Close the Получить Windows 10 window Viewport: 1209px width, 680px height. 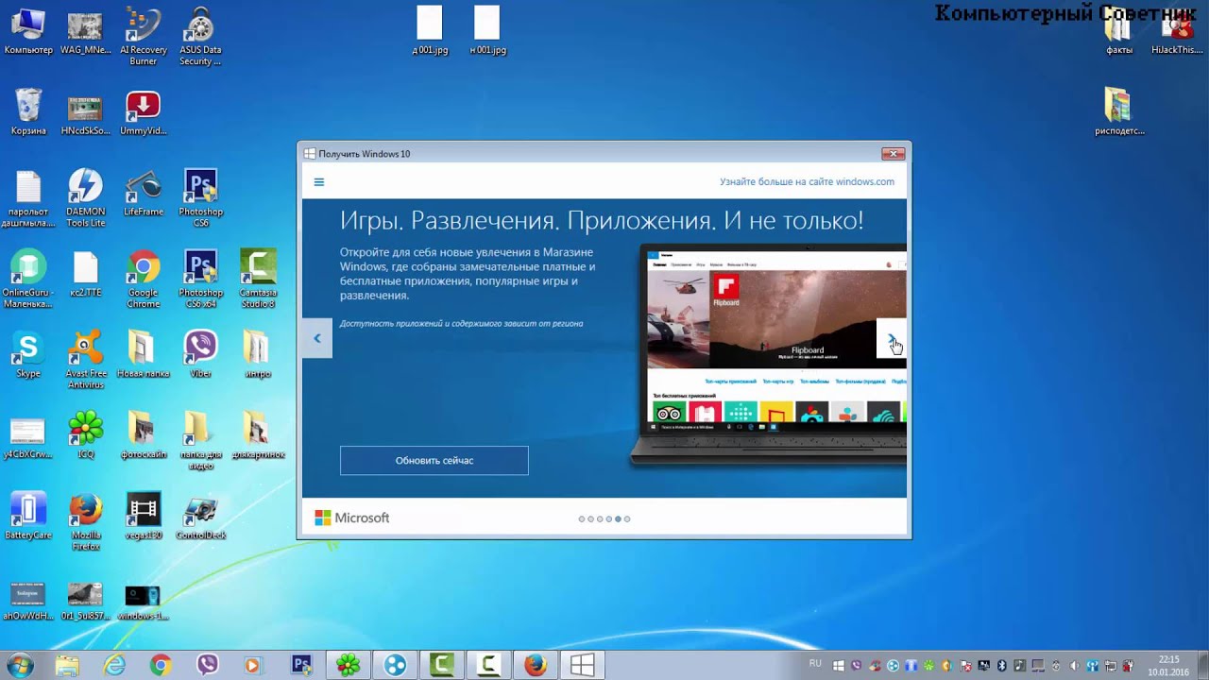[893, 154]
